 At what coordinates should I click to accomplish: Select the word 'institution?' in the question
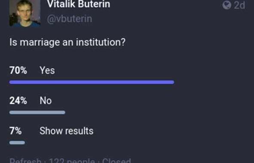(101, 42)
